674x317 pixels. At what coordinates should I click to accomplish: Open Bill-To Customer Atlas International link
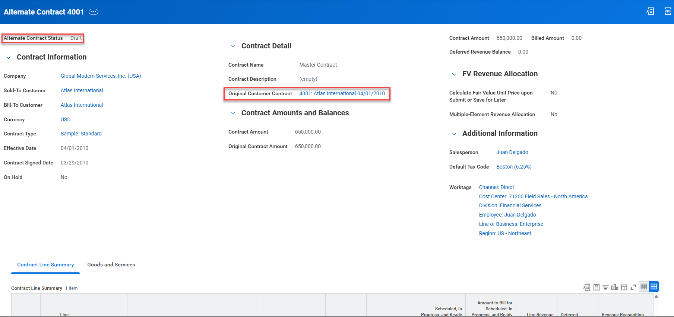coord(82,105)
